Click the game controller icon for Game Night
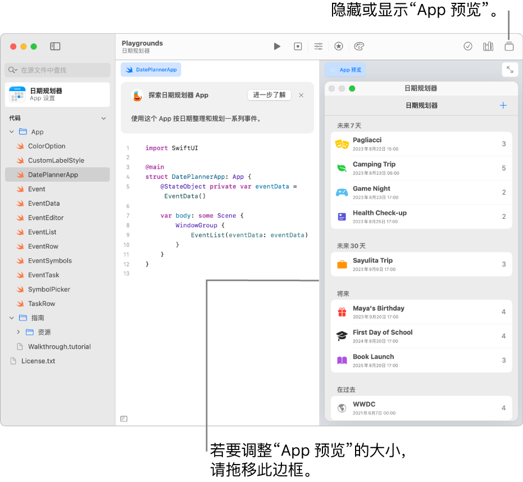This screenshot has height=482, width=523. point(342,192)
